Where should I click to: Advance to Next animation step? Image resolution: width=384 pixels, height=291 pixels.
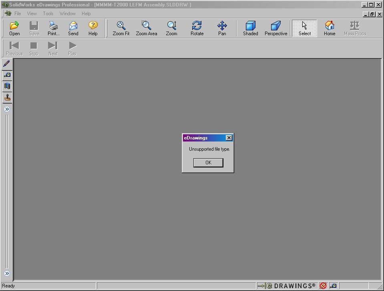point(52,48)
